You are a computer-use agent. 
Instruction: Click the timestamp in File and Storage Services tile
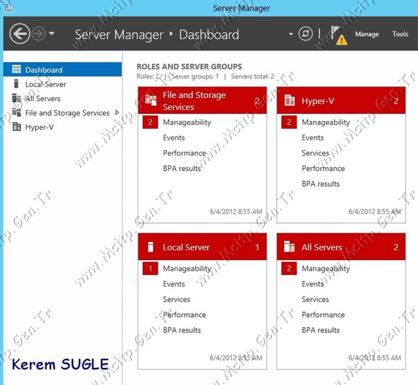[236, 212]
